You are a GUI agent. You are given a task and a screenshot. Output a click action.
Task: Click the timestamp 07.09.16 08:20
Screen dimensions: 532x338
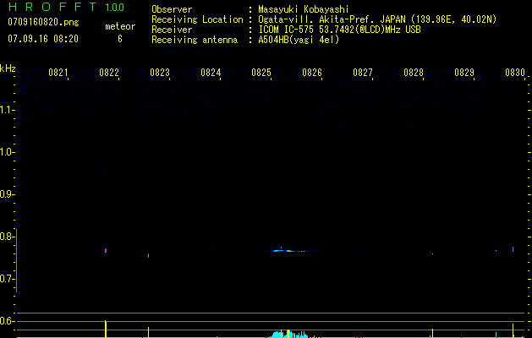coord(43,39)
